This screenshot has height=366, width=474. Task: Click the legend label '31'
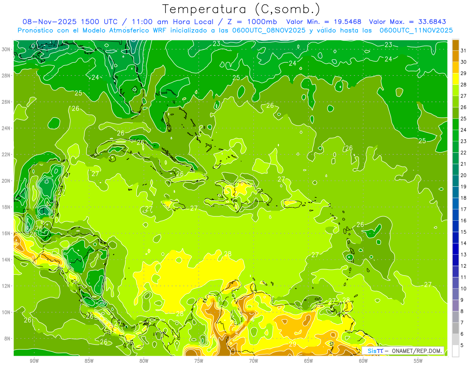click(x=463, y=51)
